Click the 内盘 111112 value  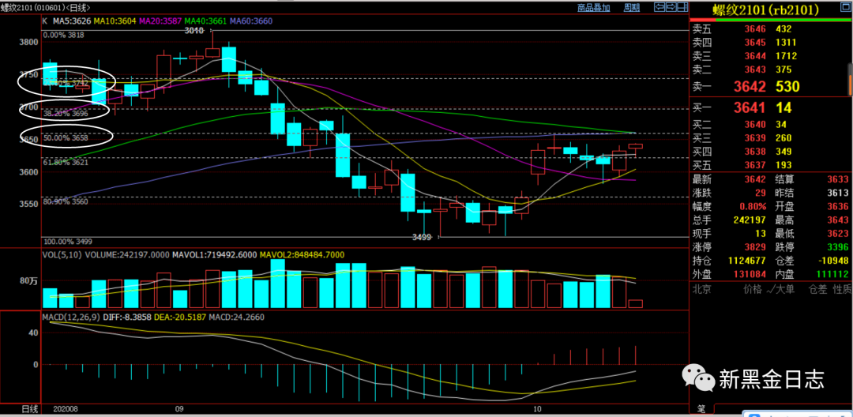832,275
